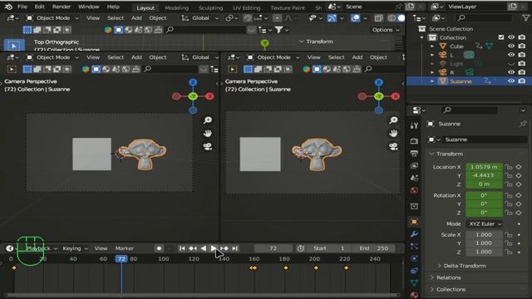Open the Modifier wrench properties tab
The image size is (532, 299).
point(414,234)
